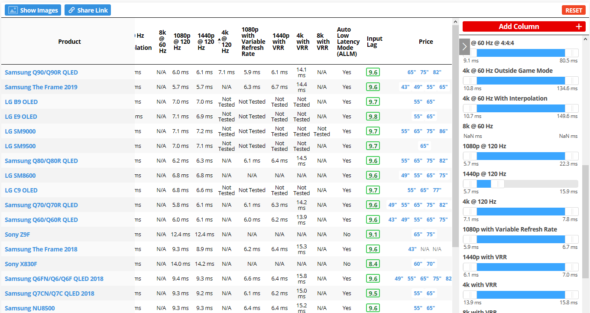The image size is (590, 313).
Task: Sort by the 1440p with VRR column
Action: coord(281,42)
